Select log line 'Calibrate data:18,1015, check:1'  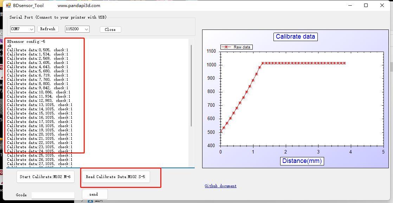point(40,126)
